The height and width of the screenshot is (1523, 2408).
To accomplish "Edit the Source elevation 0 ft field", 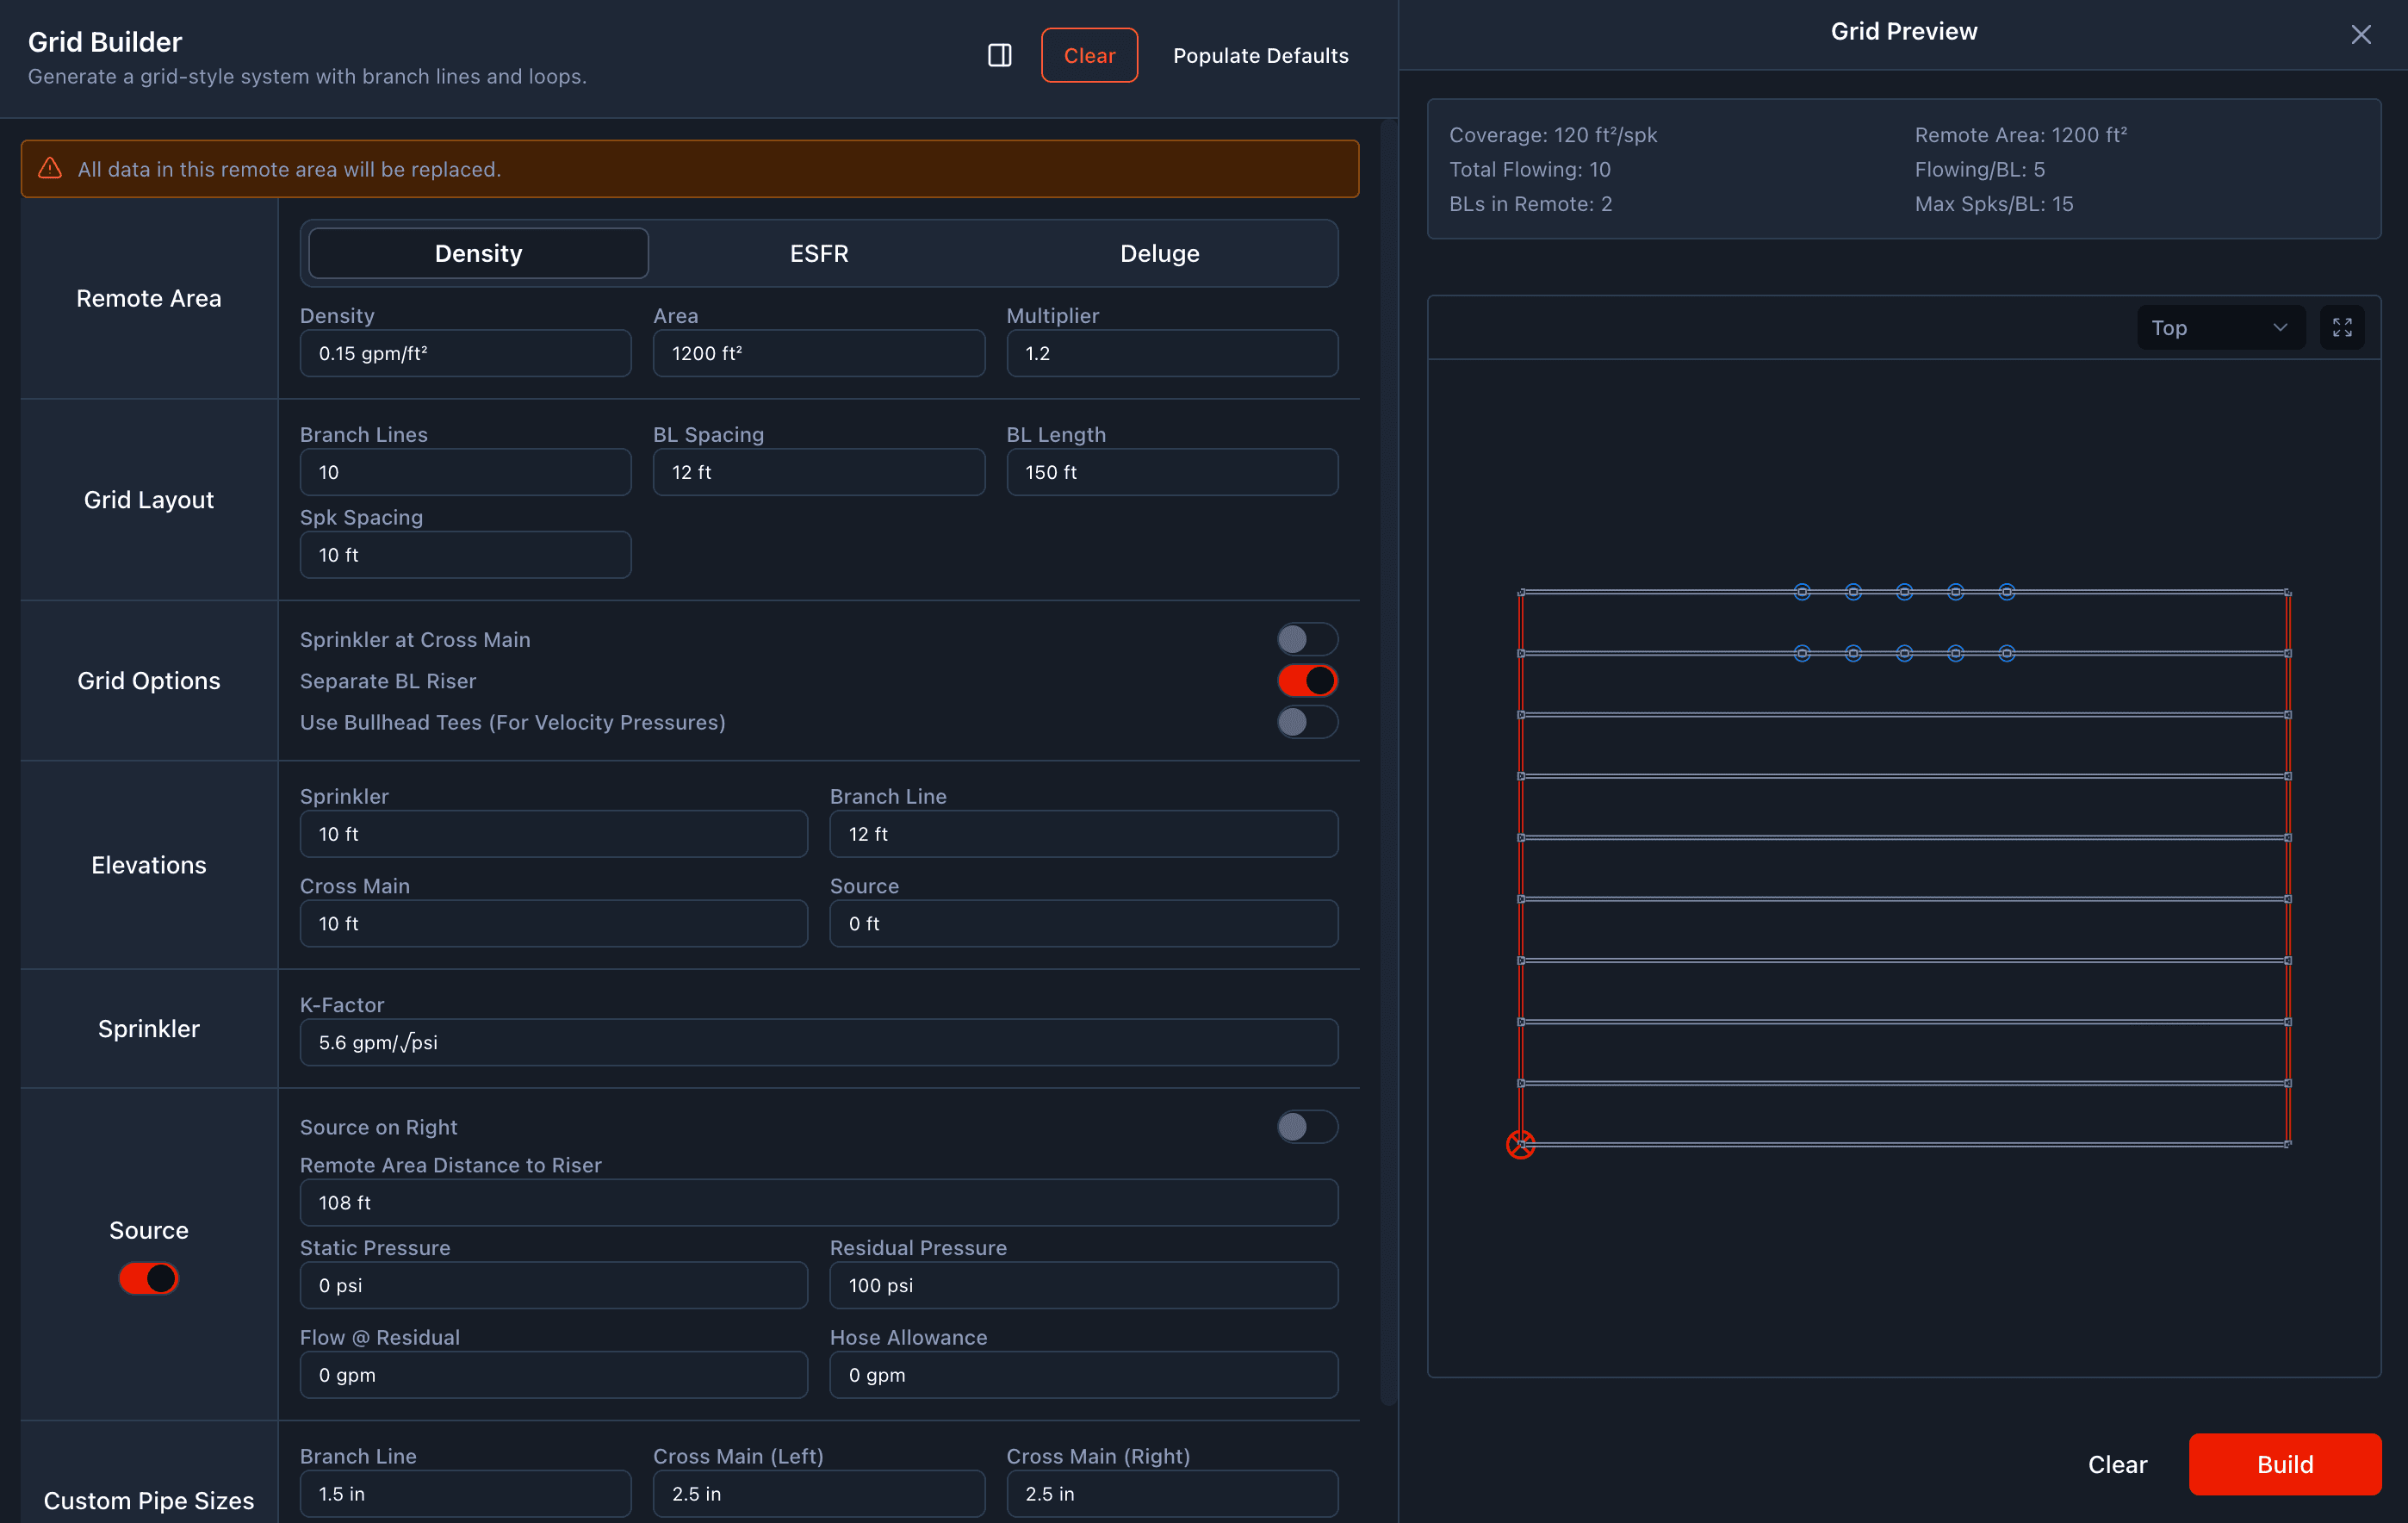I will [1083, 924].
